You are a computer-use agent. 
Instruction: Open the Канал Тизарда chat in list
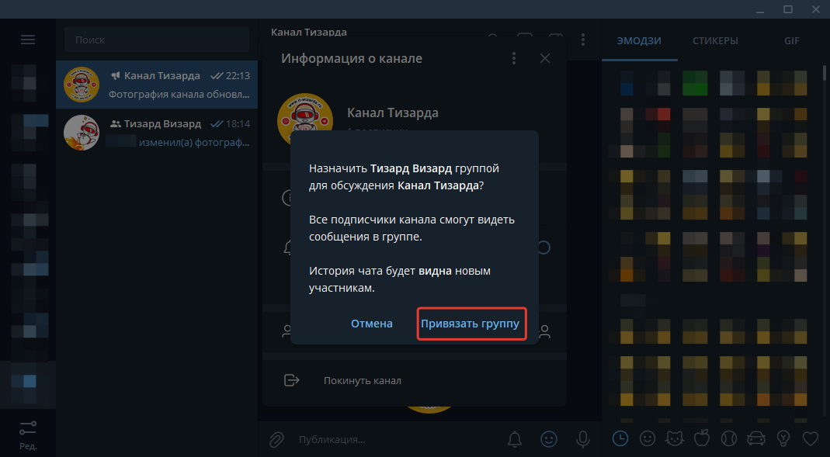click(x=157, y=85)
